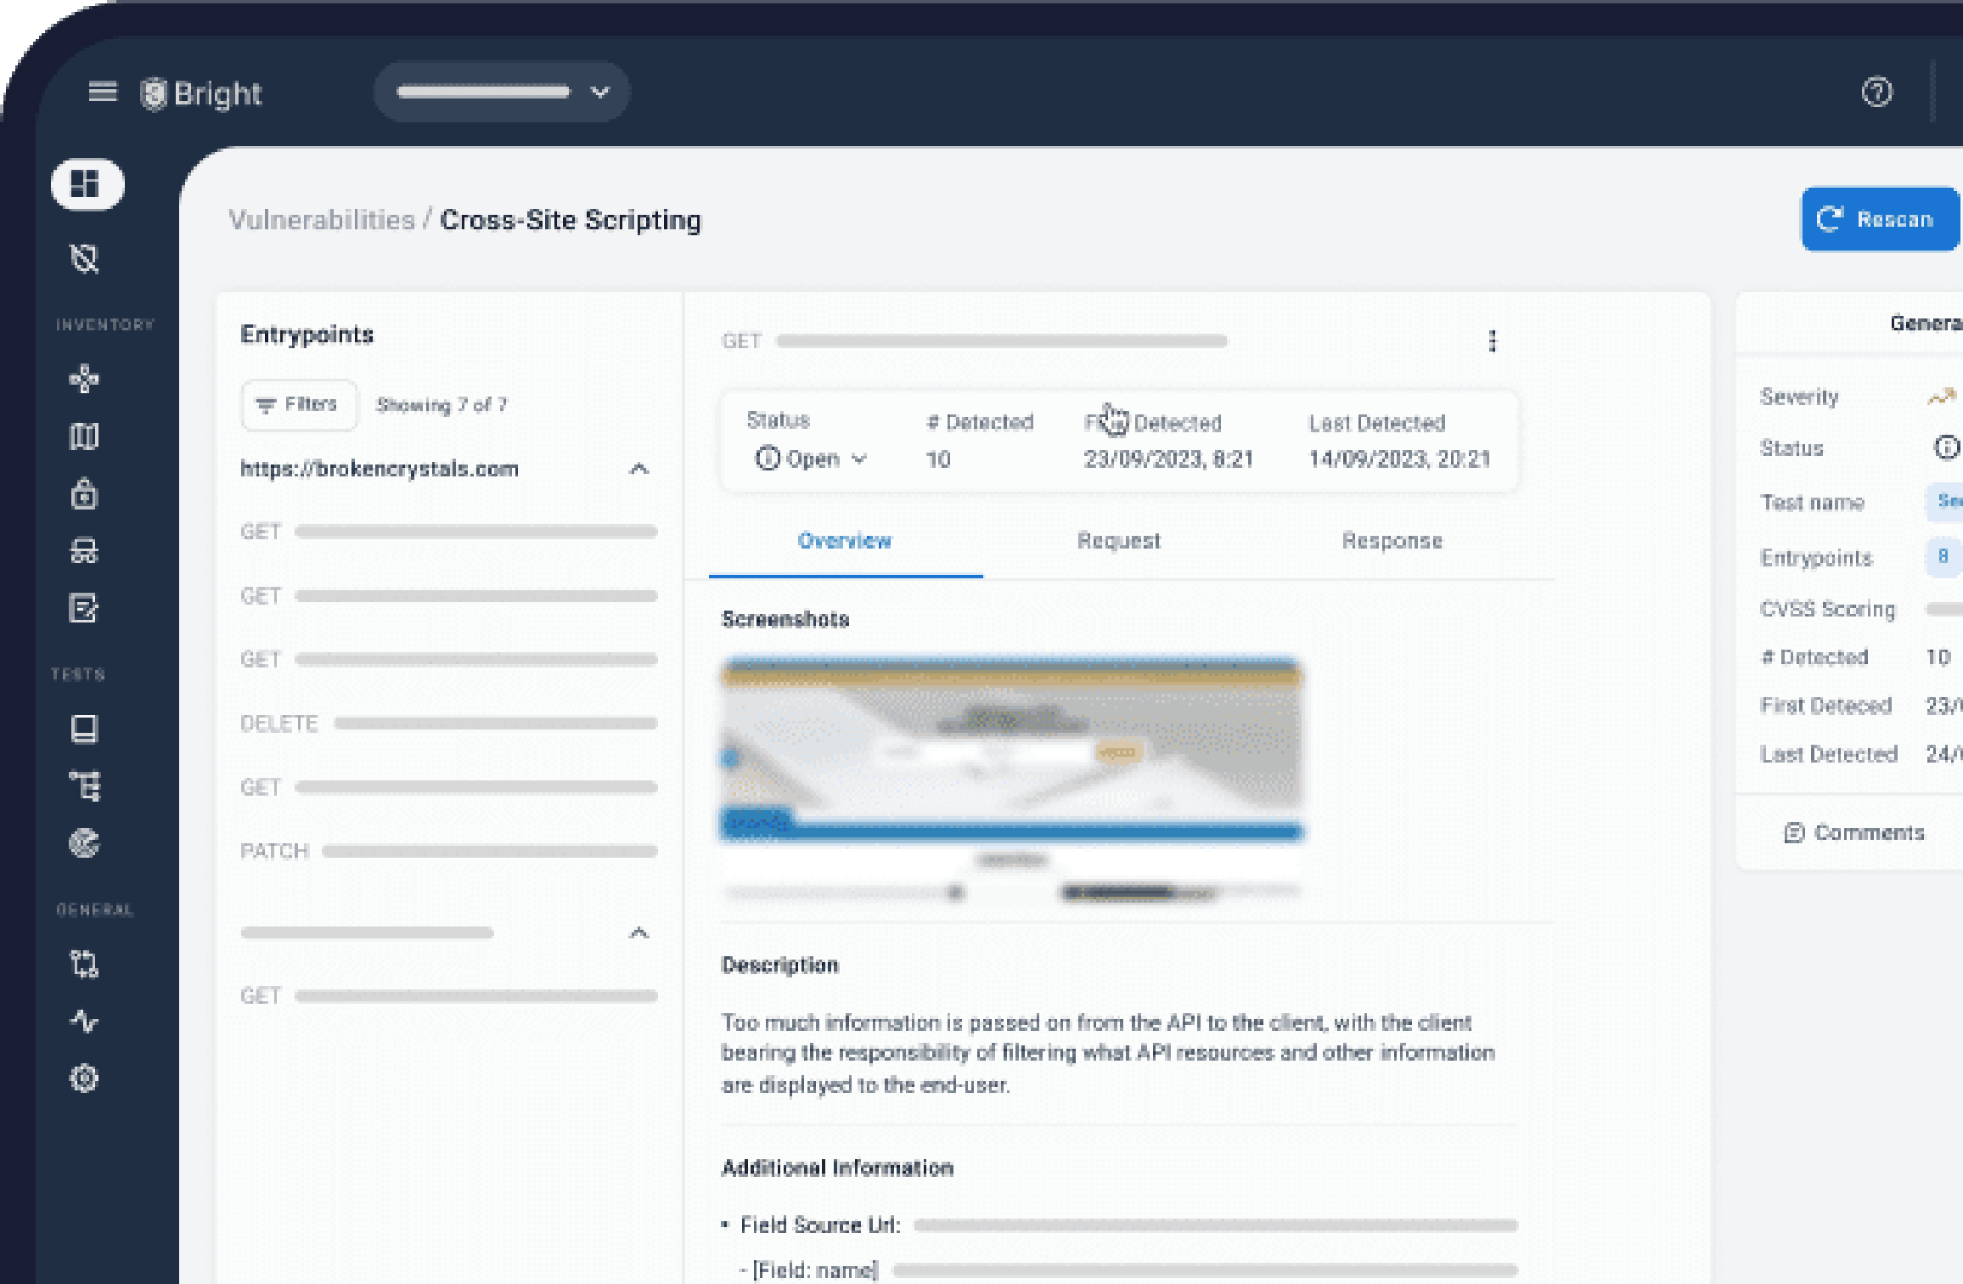Open the map icon under Inventory
This screenshot has height=1284, width=1963.
(83, 436)
